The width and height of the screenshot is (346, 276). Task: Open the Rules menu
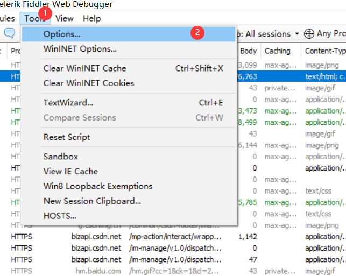pos(8,18)
